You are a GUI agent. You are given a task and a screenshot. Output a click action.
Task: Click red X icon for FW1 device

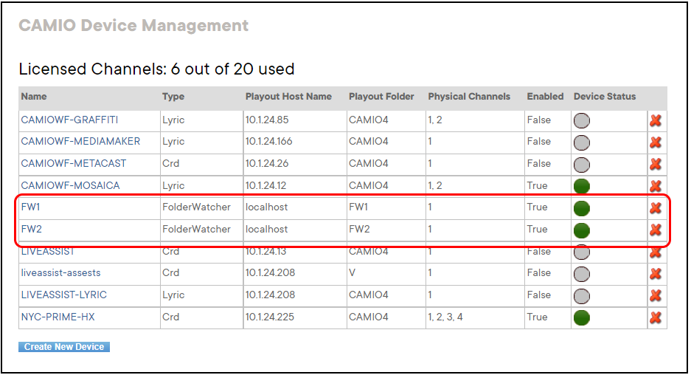(x=655, y=207)
